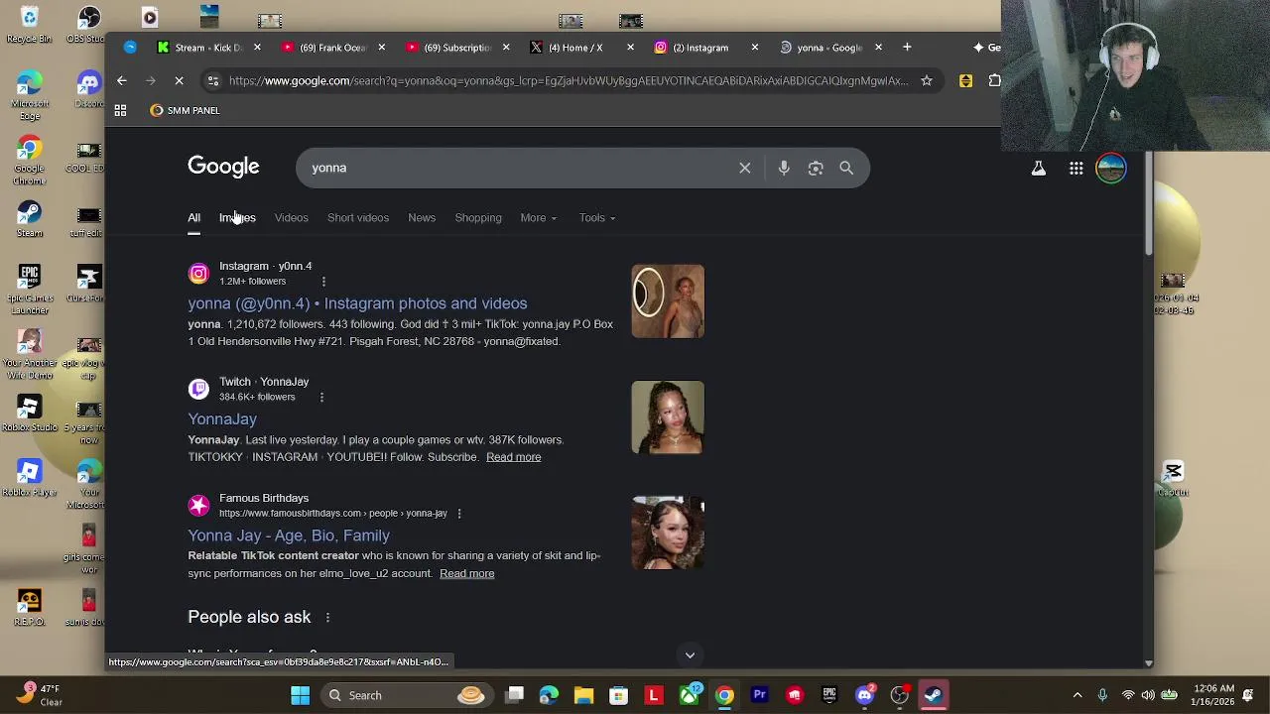Open Google account profile avatar

(x=1111, y=168)
